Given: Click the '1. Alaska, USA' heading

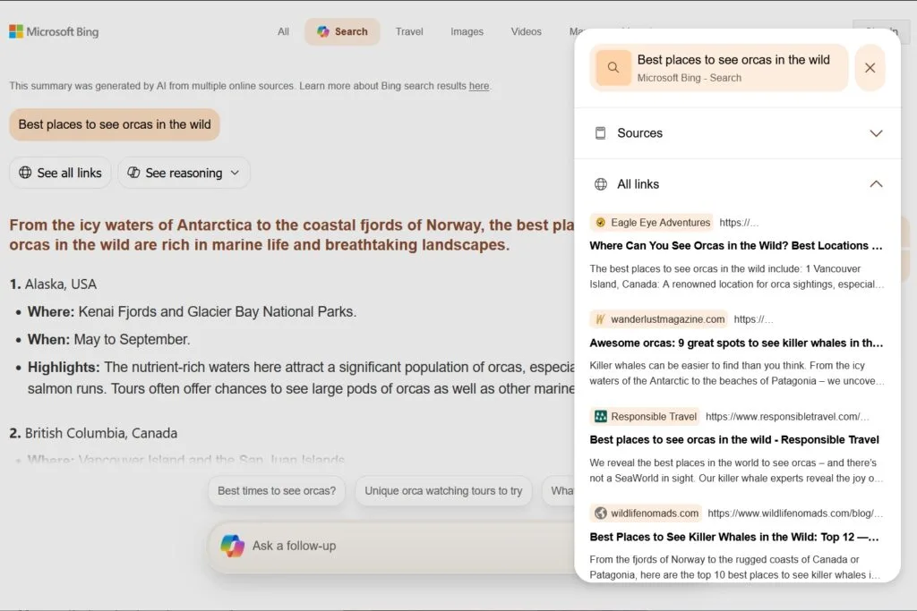Looking at the screenshot, I should 53,284.
